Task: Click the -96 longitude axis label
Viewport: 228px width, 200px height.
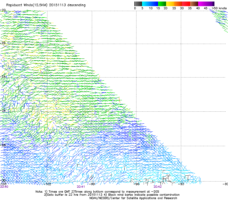Action: pyautogui.click(x=136, y=184)
